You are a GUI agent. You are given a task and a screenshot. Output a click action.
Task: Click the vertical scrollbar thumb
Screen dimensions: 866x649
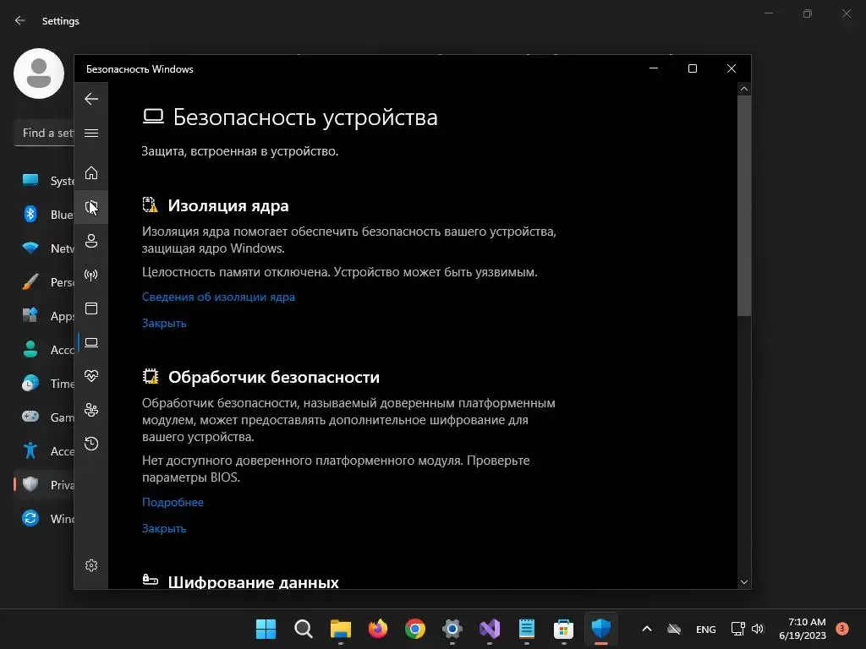(744, 205)
